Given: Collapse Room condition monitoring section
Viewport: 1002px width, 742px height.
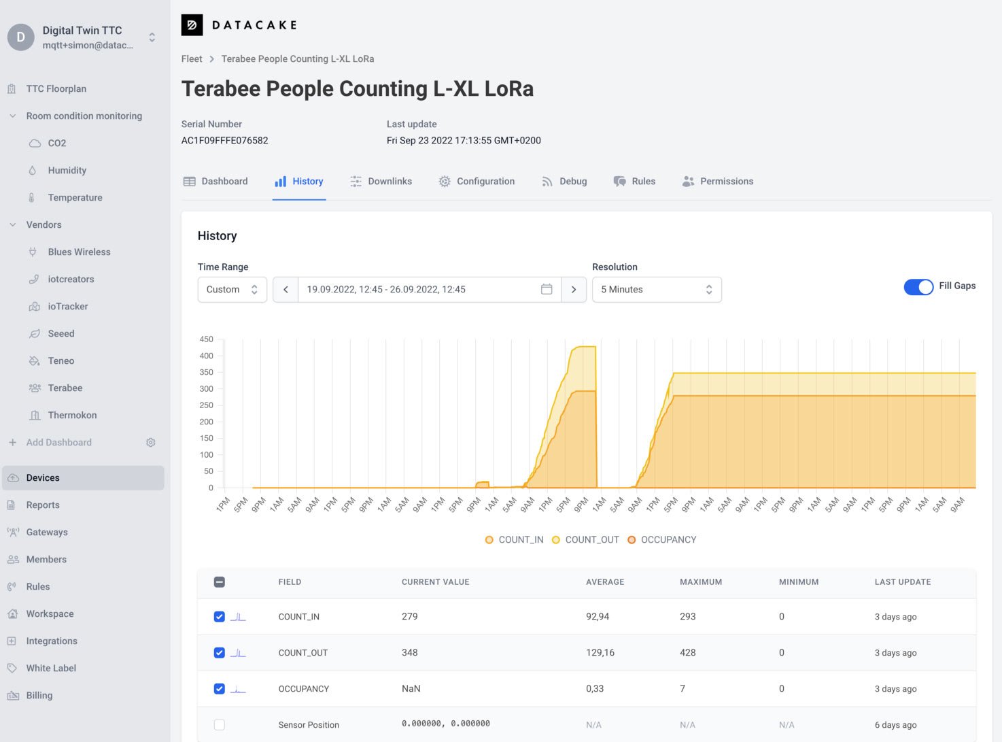Looking at the screenshot, I should coord(13,116).
